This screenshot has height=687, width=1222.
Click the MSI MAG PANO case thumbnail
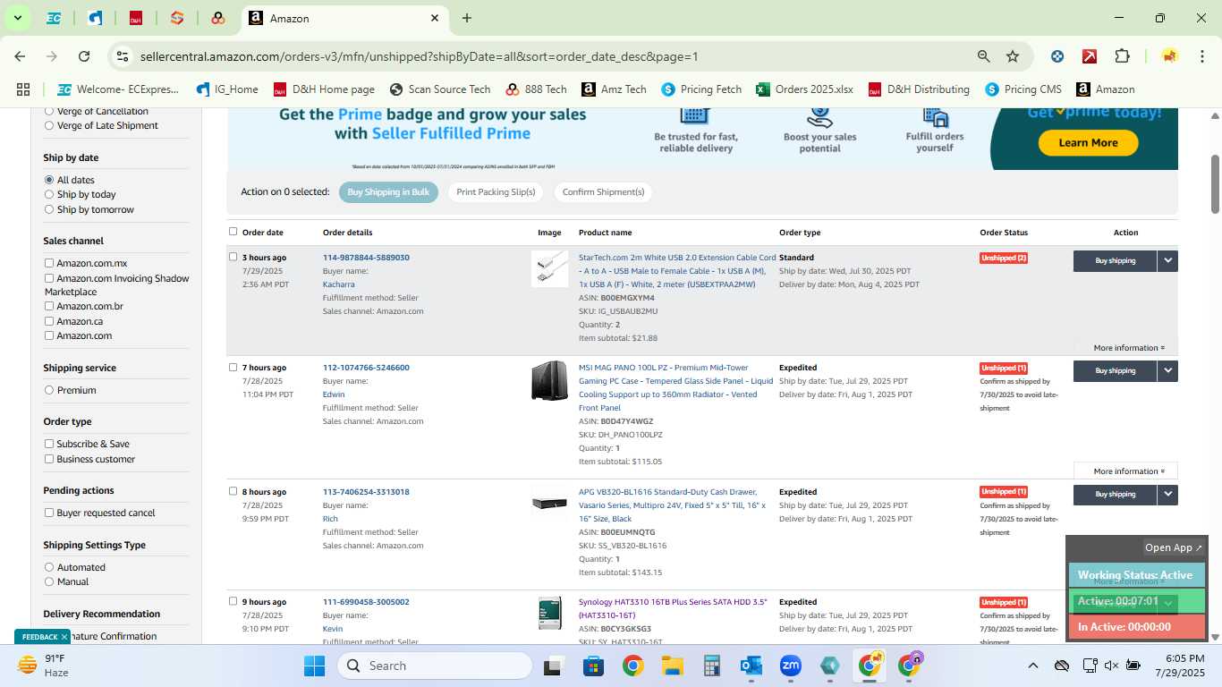(x=549, y=380)
